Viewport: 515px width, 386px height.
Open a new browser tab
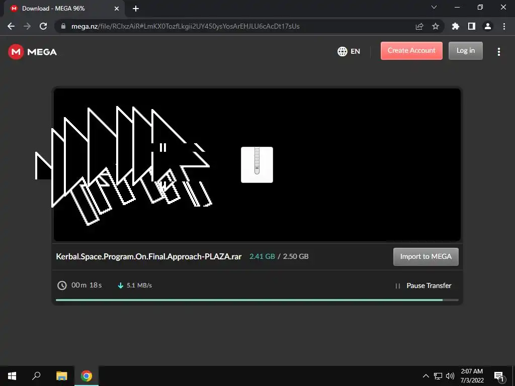click(x=136, y=9)
